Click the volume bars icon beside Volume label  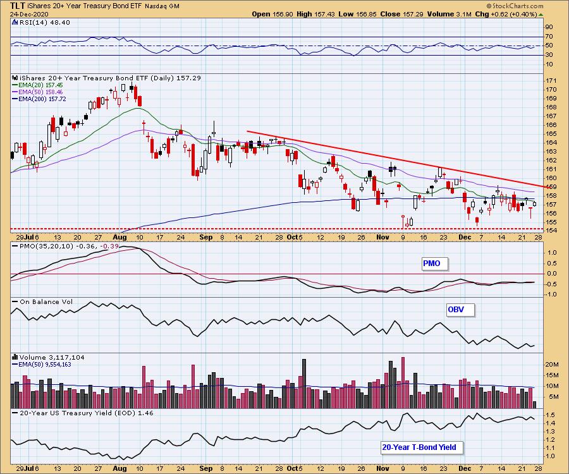[15, 357]
